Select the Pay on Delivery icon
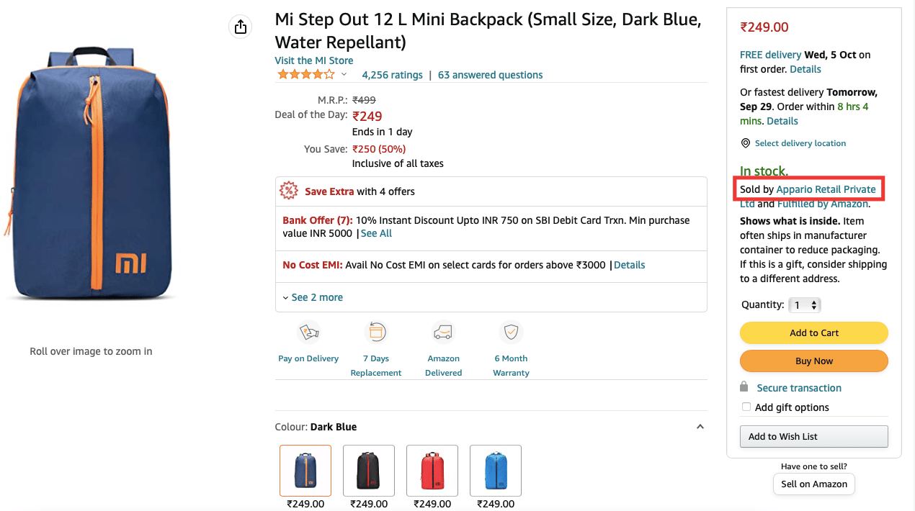The image size is (915, 511). point(308,332)
